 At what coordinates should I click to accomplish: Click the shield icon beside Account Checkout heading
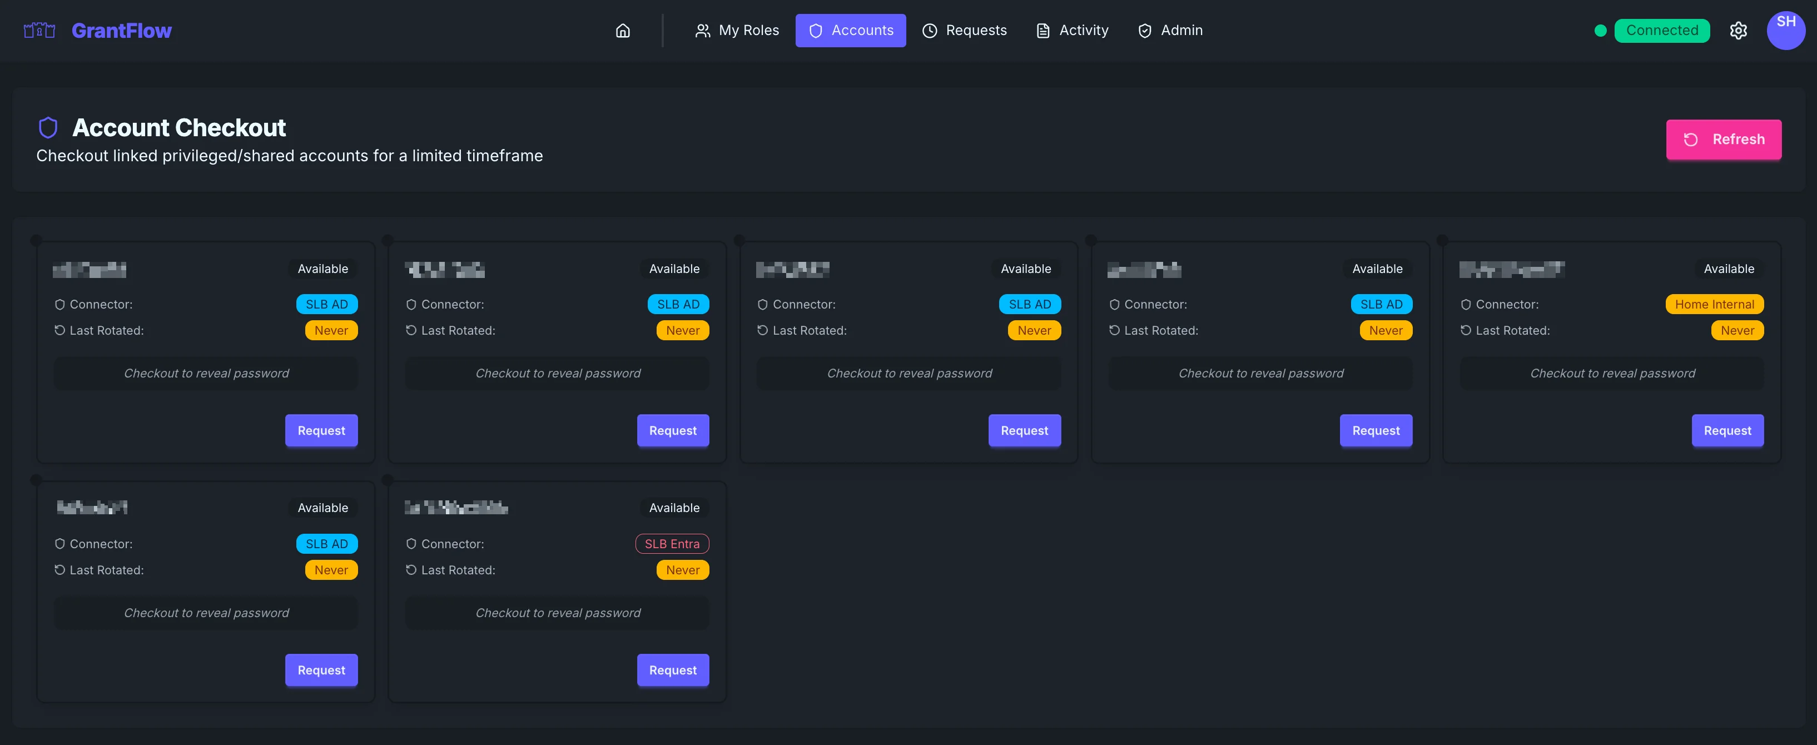(x=47, y=128)
